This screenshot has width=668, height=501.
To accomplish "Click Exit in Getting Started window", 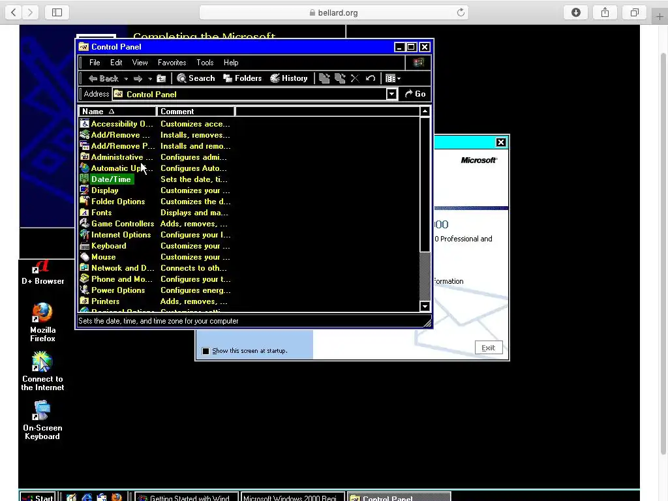I will click(488, 348).
